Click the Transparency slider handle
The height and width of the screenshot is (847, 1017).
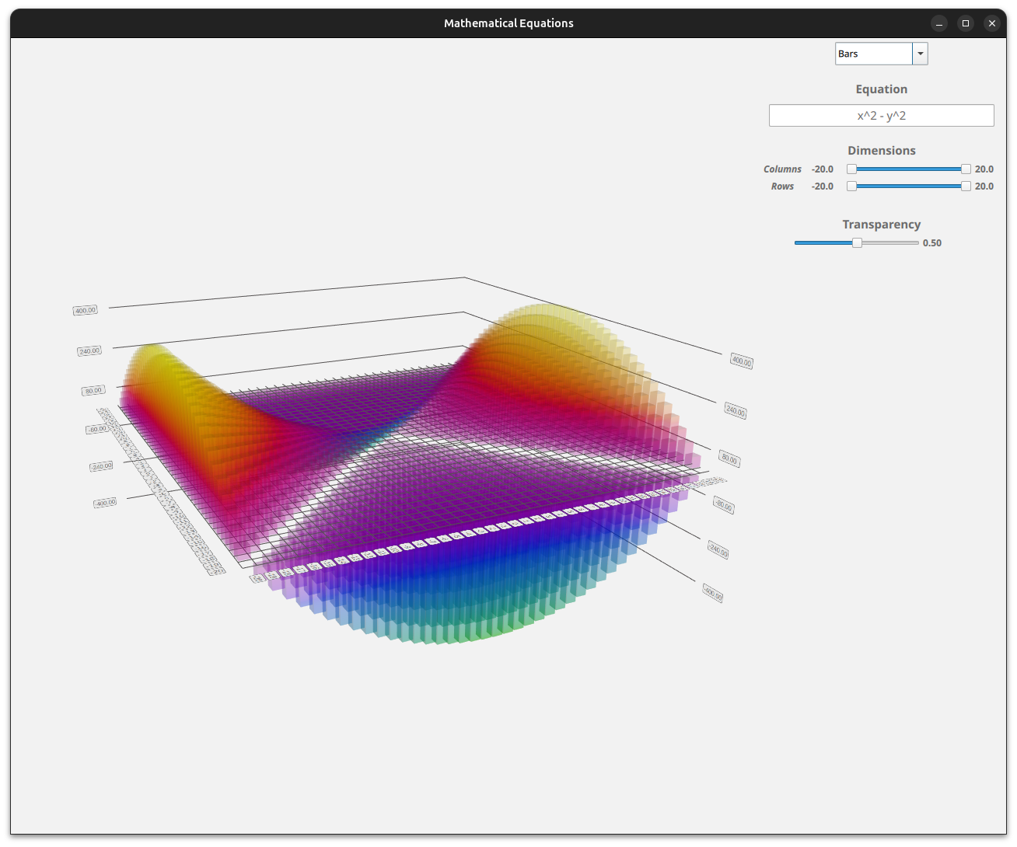[857, 243]
